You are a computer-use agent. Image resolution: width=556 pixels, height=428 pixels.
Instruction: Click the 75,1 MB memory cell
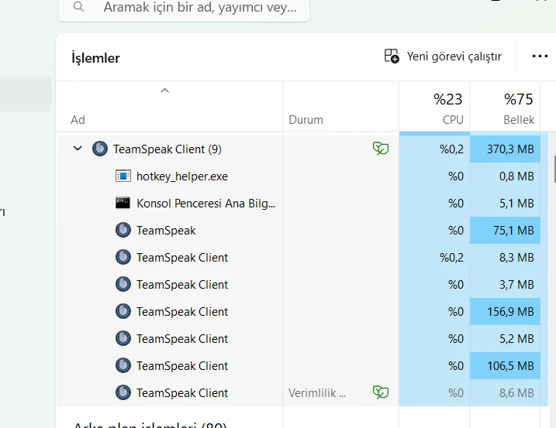[x=506, y=231]
